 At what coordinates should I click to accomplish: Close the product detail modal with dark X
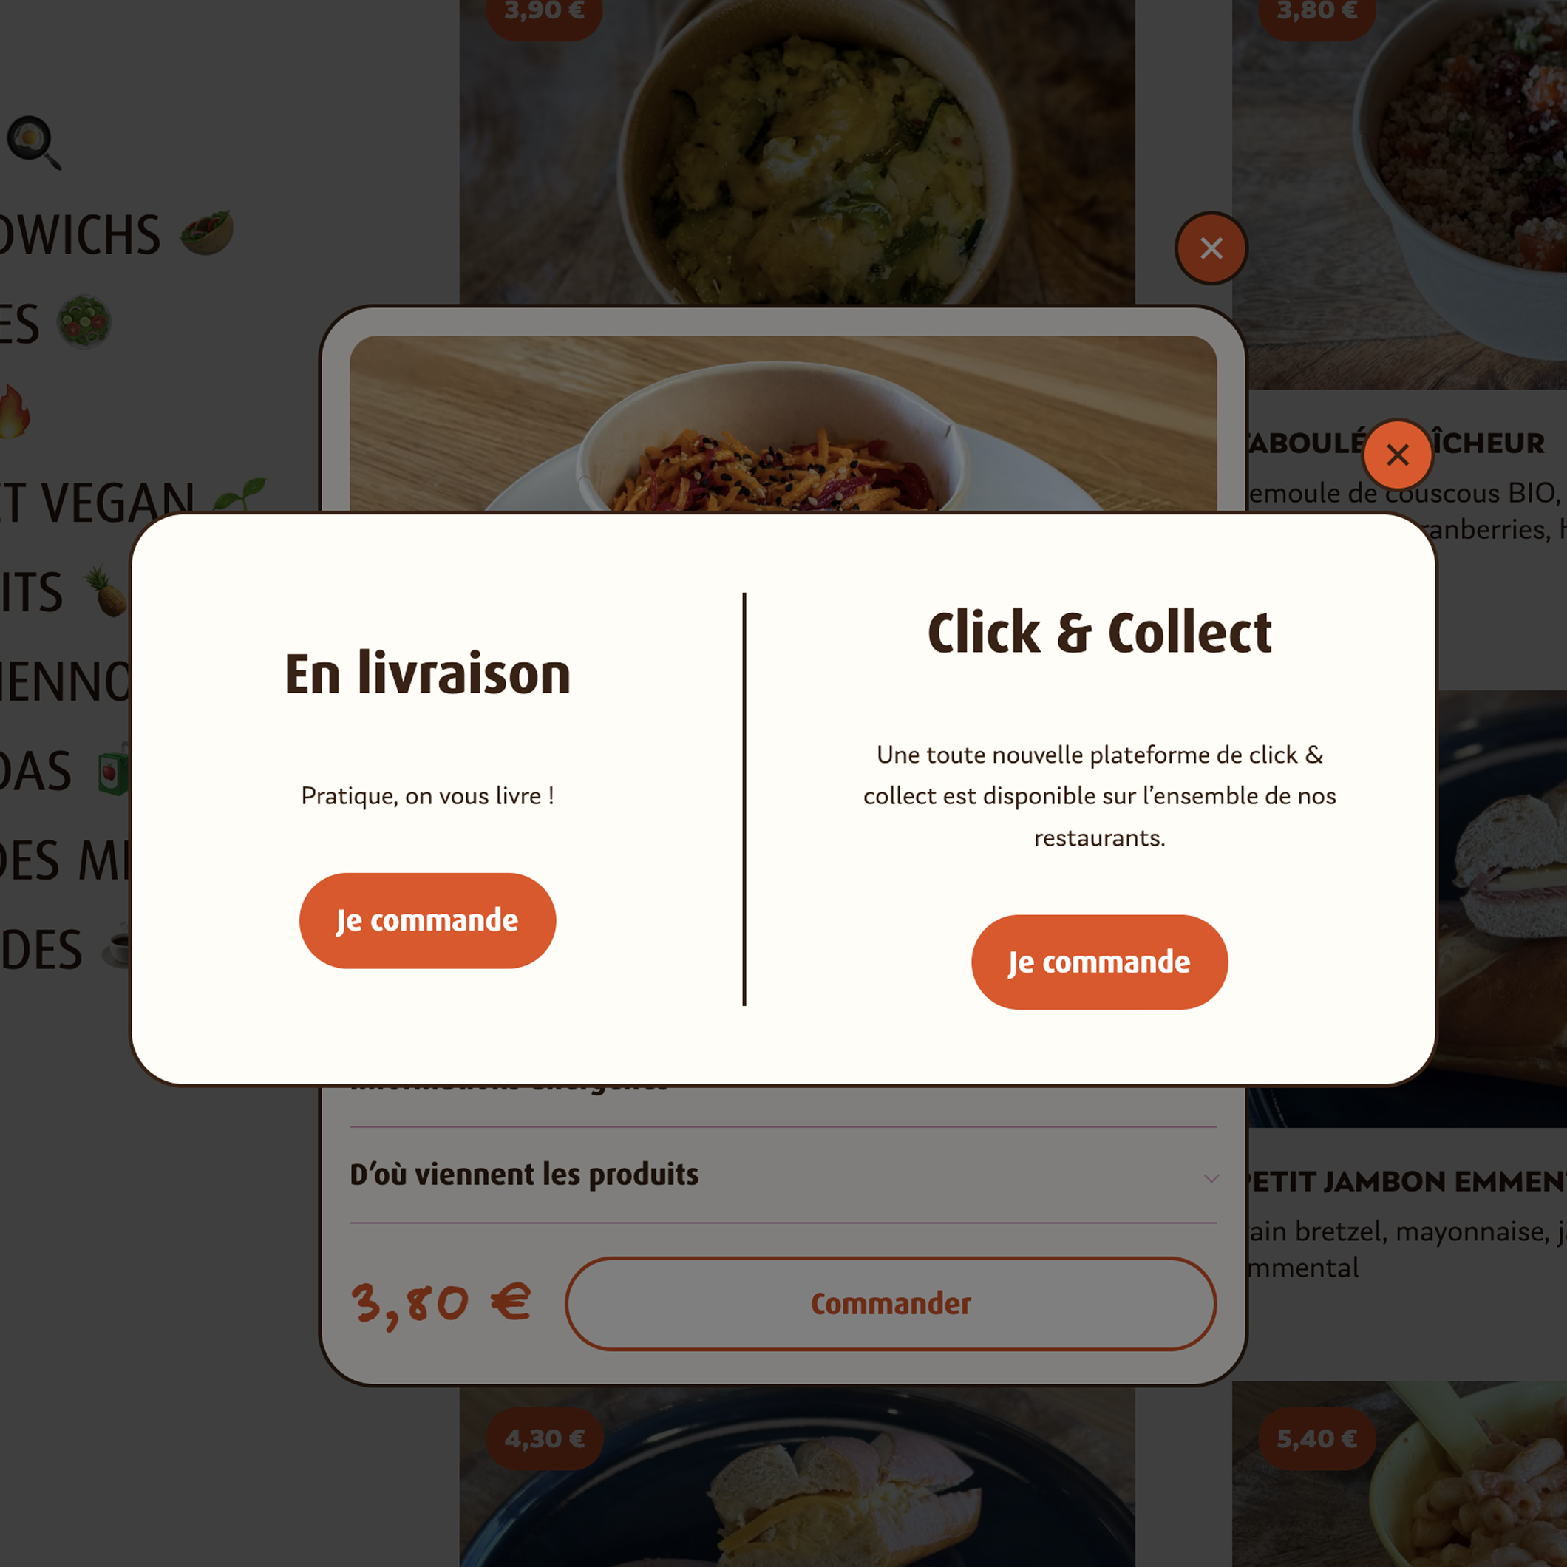tap(1211, 248)
